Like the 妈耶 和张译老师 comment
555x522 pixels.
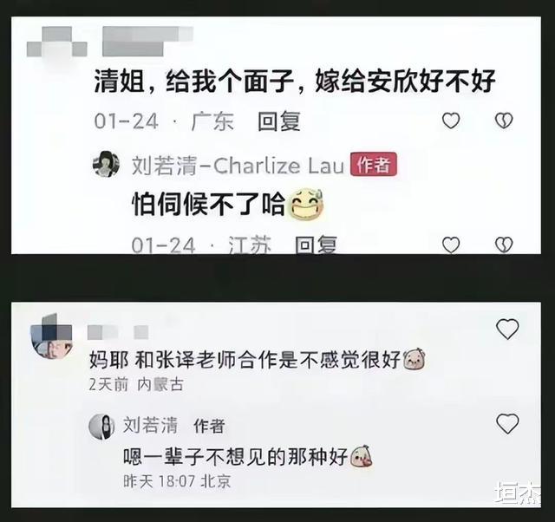click(507, 329)
